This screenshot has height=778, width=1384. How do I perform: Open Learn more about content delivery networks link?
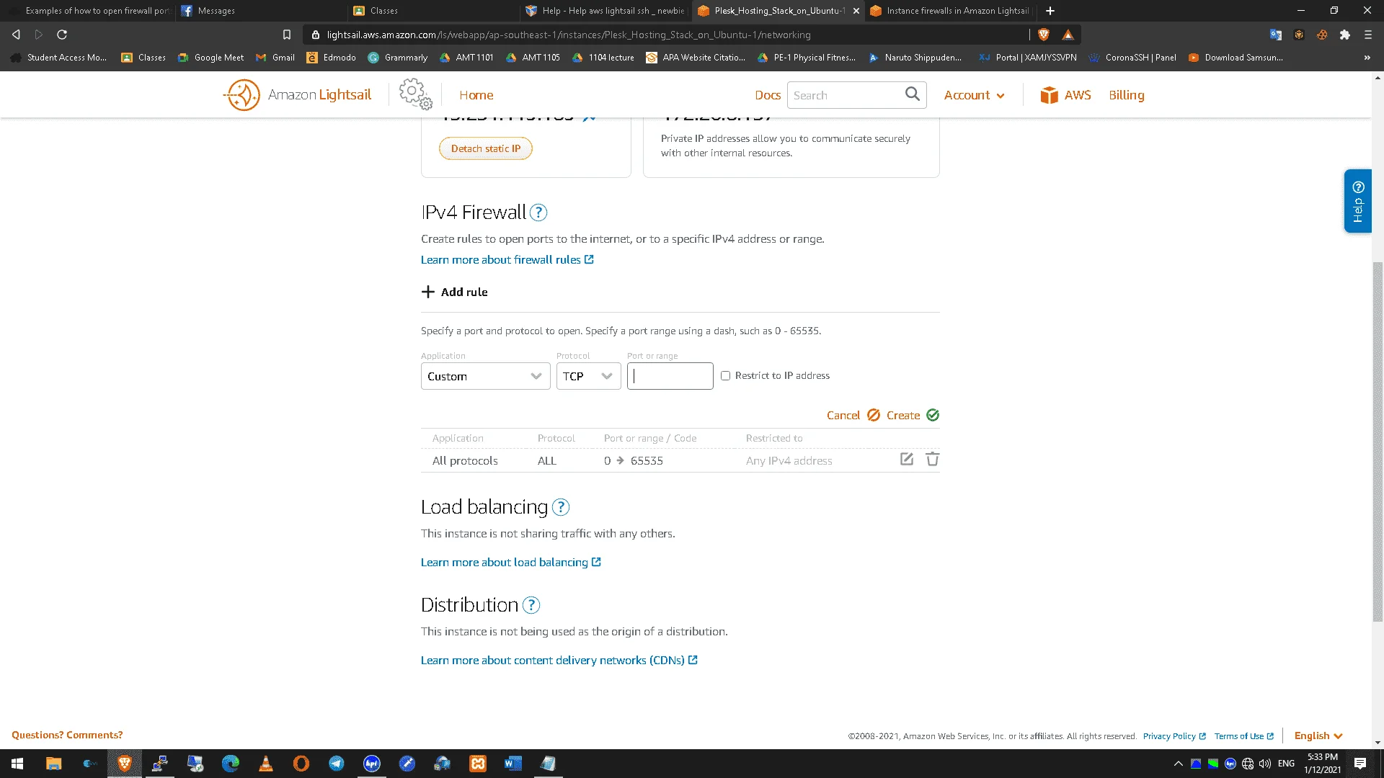pos(559,660)
